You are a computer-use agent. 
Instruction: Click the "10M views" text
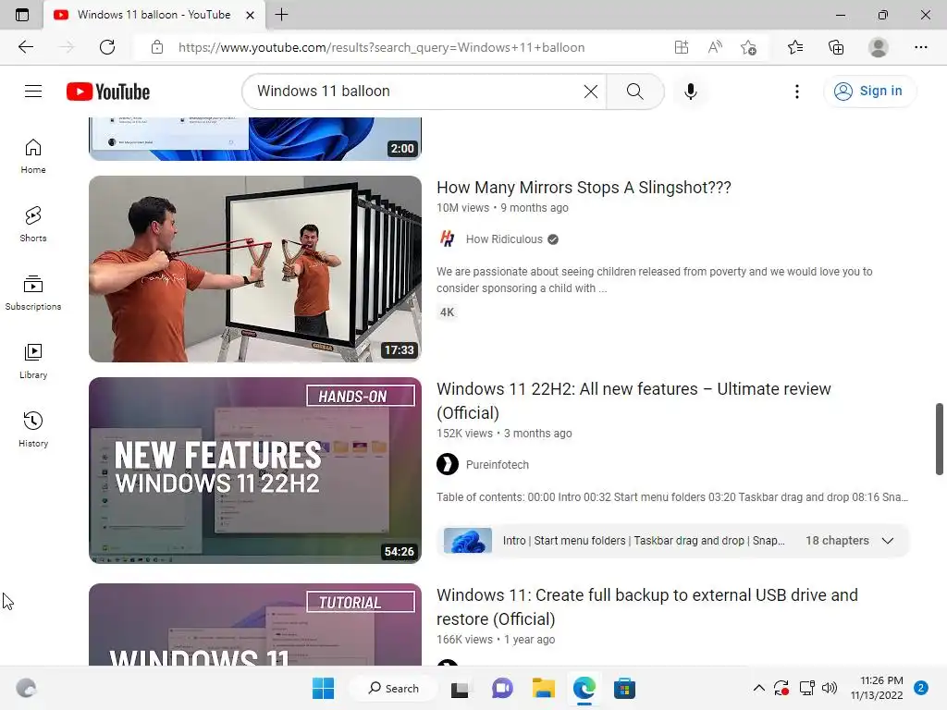click(x=462, y=208)
